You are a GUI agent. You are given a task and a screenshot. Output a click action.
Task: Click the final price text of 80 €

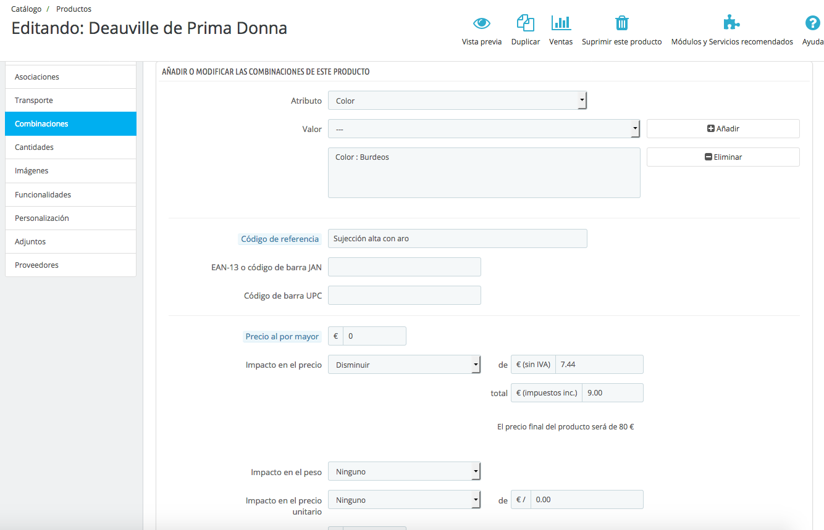pos(566,427)
